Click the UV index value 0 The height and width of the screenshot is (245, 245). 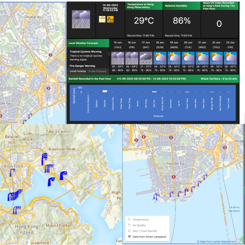coord(219,24)
